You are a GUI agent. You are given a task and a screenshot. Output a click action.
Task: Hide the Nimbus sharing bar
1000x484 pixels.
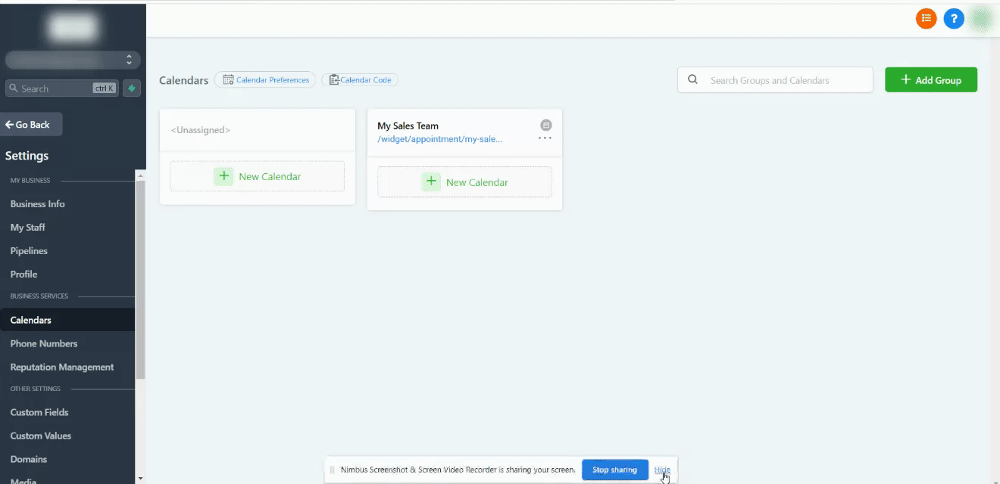click(662, 470)
